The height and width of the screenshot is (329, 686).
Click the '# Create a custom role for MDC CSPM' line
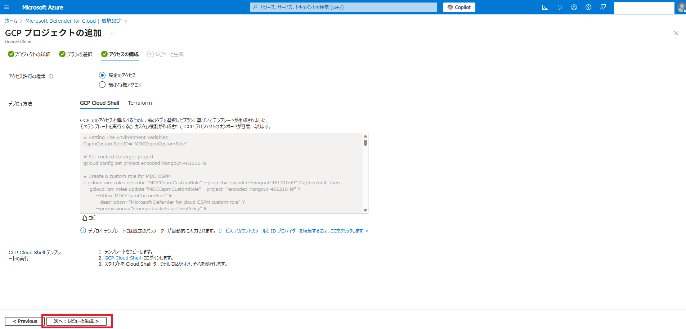coord(127,176)
